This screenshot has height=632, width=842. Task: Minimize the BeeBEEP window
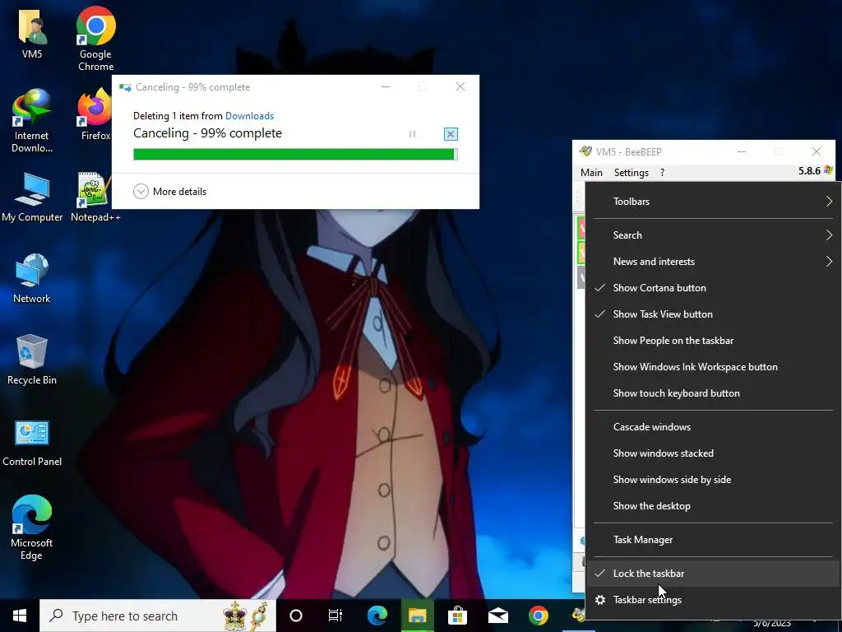click(742, 151)
